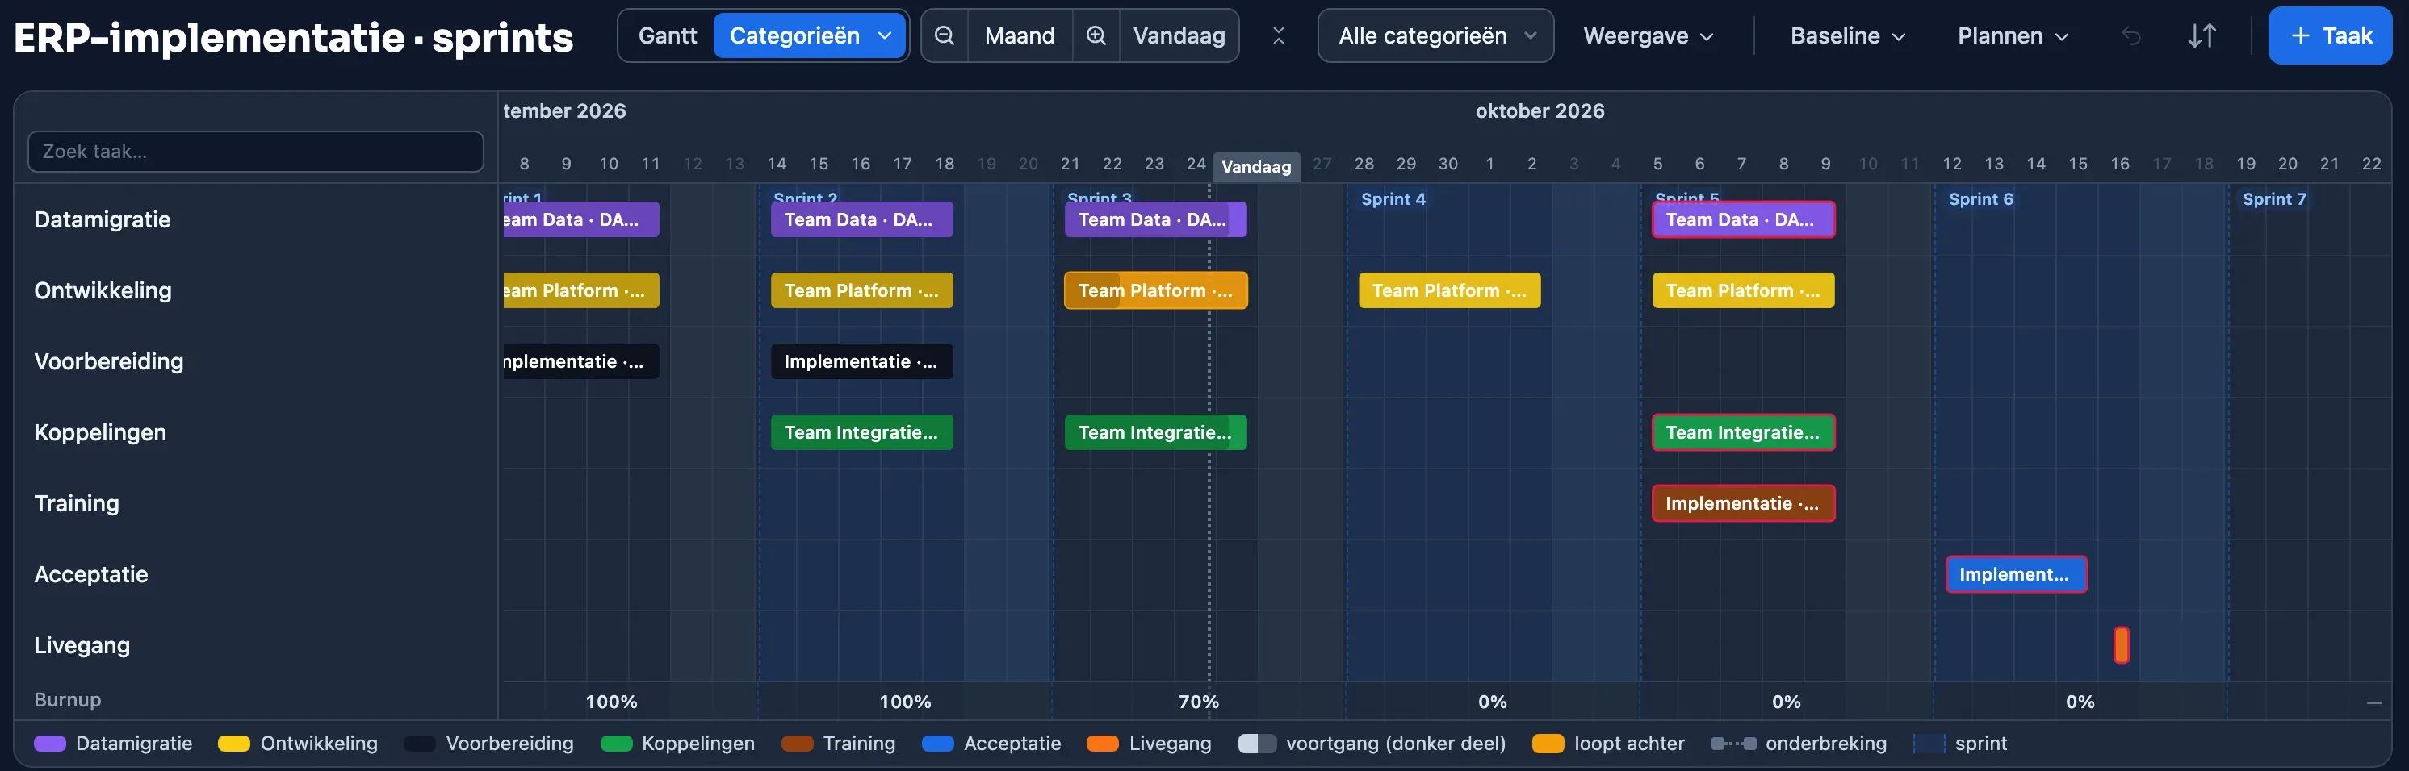Image resolution: width=2409 pixels, height=771 pixels.
Task: Click the 70% burnup value
Action: [1198, 702]
